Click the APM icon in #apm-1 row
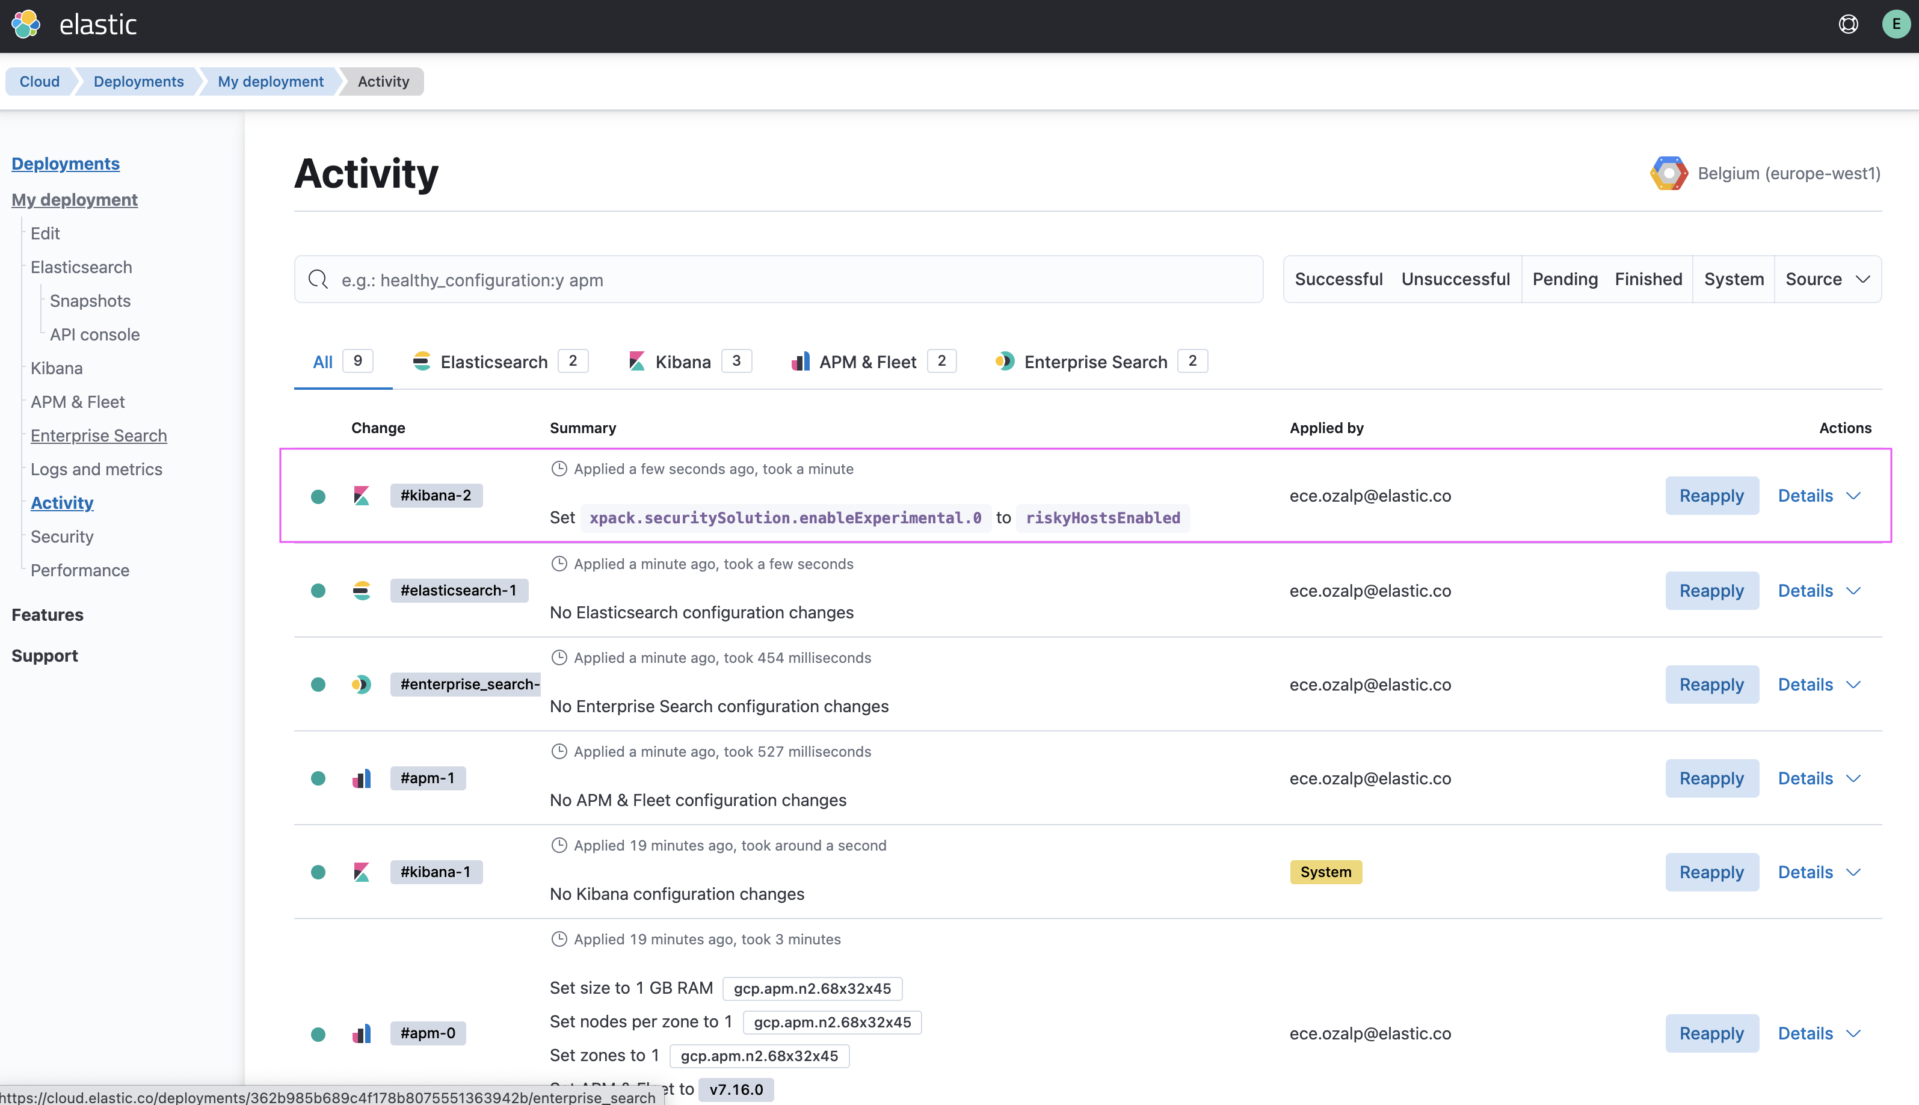 pyautogui.click(x=361, y=778)
